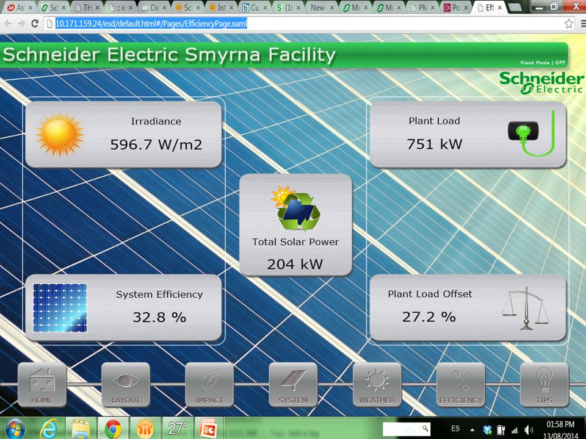
Task: Select the EFFICIENCY percent button
Action: pos(460,385)
